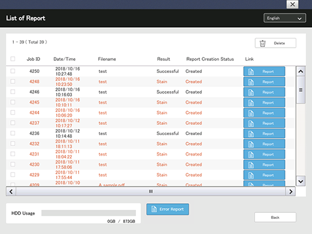Open the Report for job 4248

pyautogui.click(x=264, y=82)
